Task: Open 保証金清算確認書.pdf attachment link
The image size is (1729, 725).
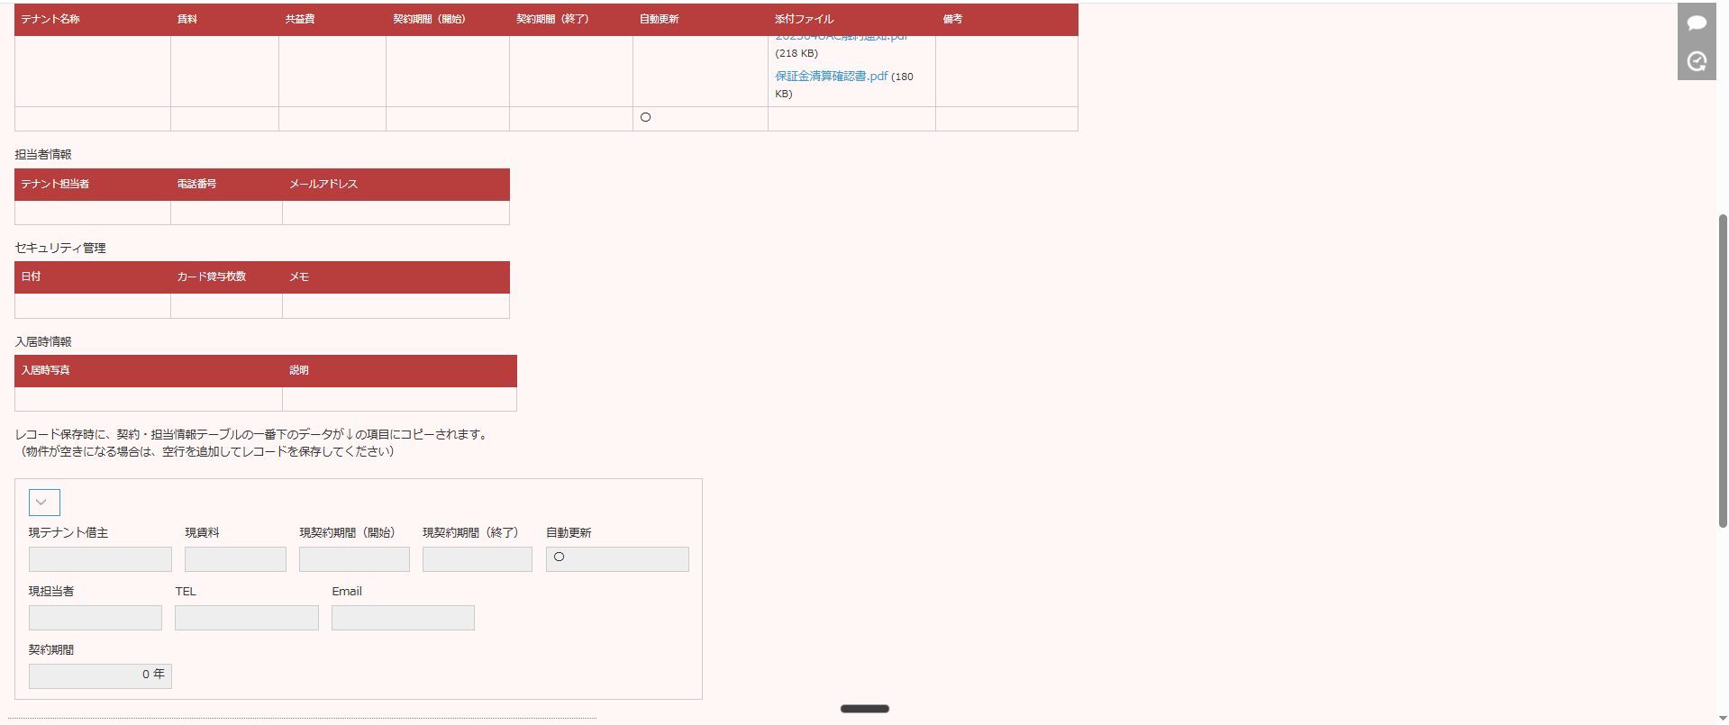Action: pos(831,77)
